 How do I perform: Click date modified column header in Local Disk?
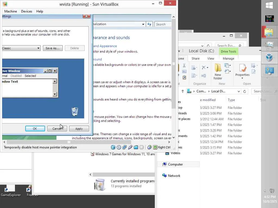click(208, 100)
